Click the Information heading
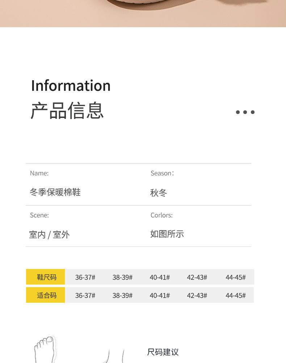 coord(71,86)
